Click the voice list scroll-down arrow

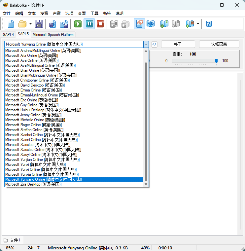[x=146, y=184]
